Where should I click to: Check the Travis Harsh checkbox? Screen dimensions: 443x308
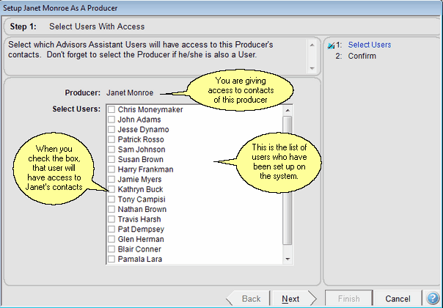coord(111,219)
